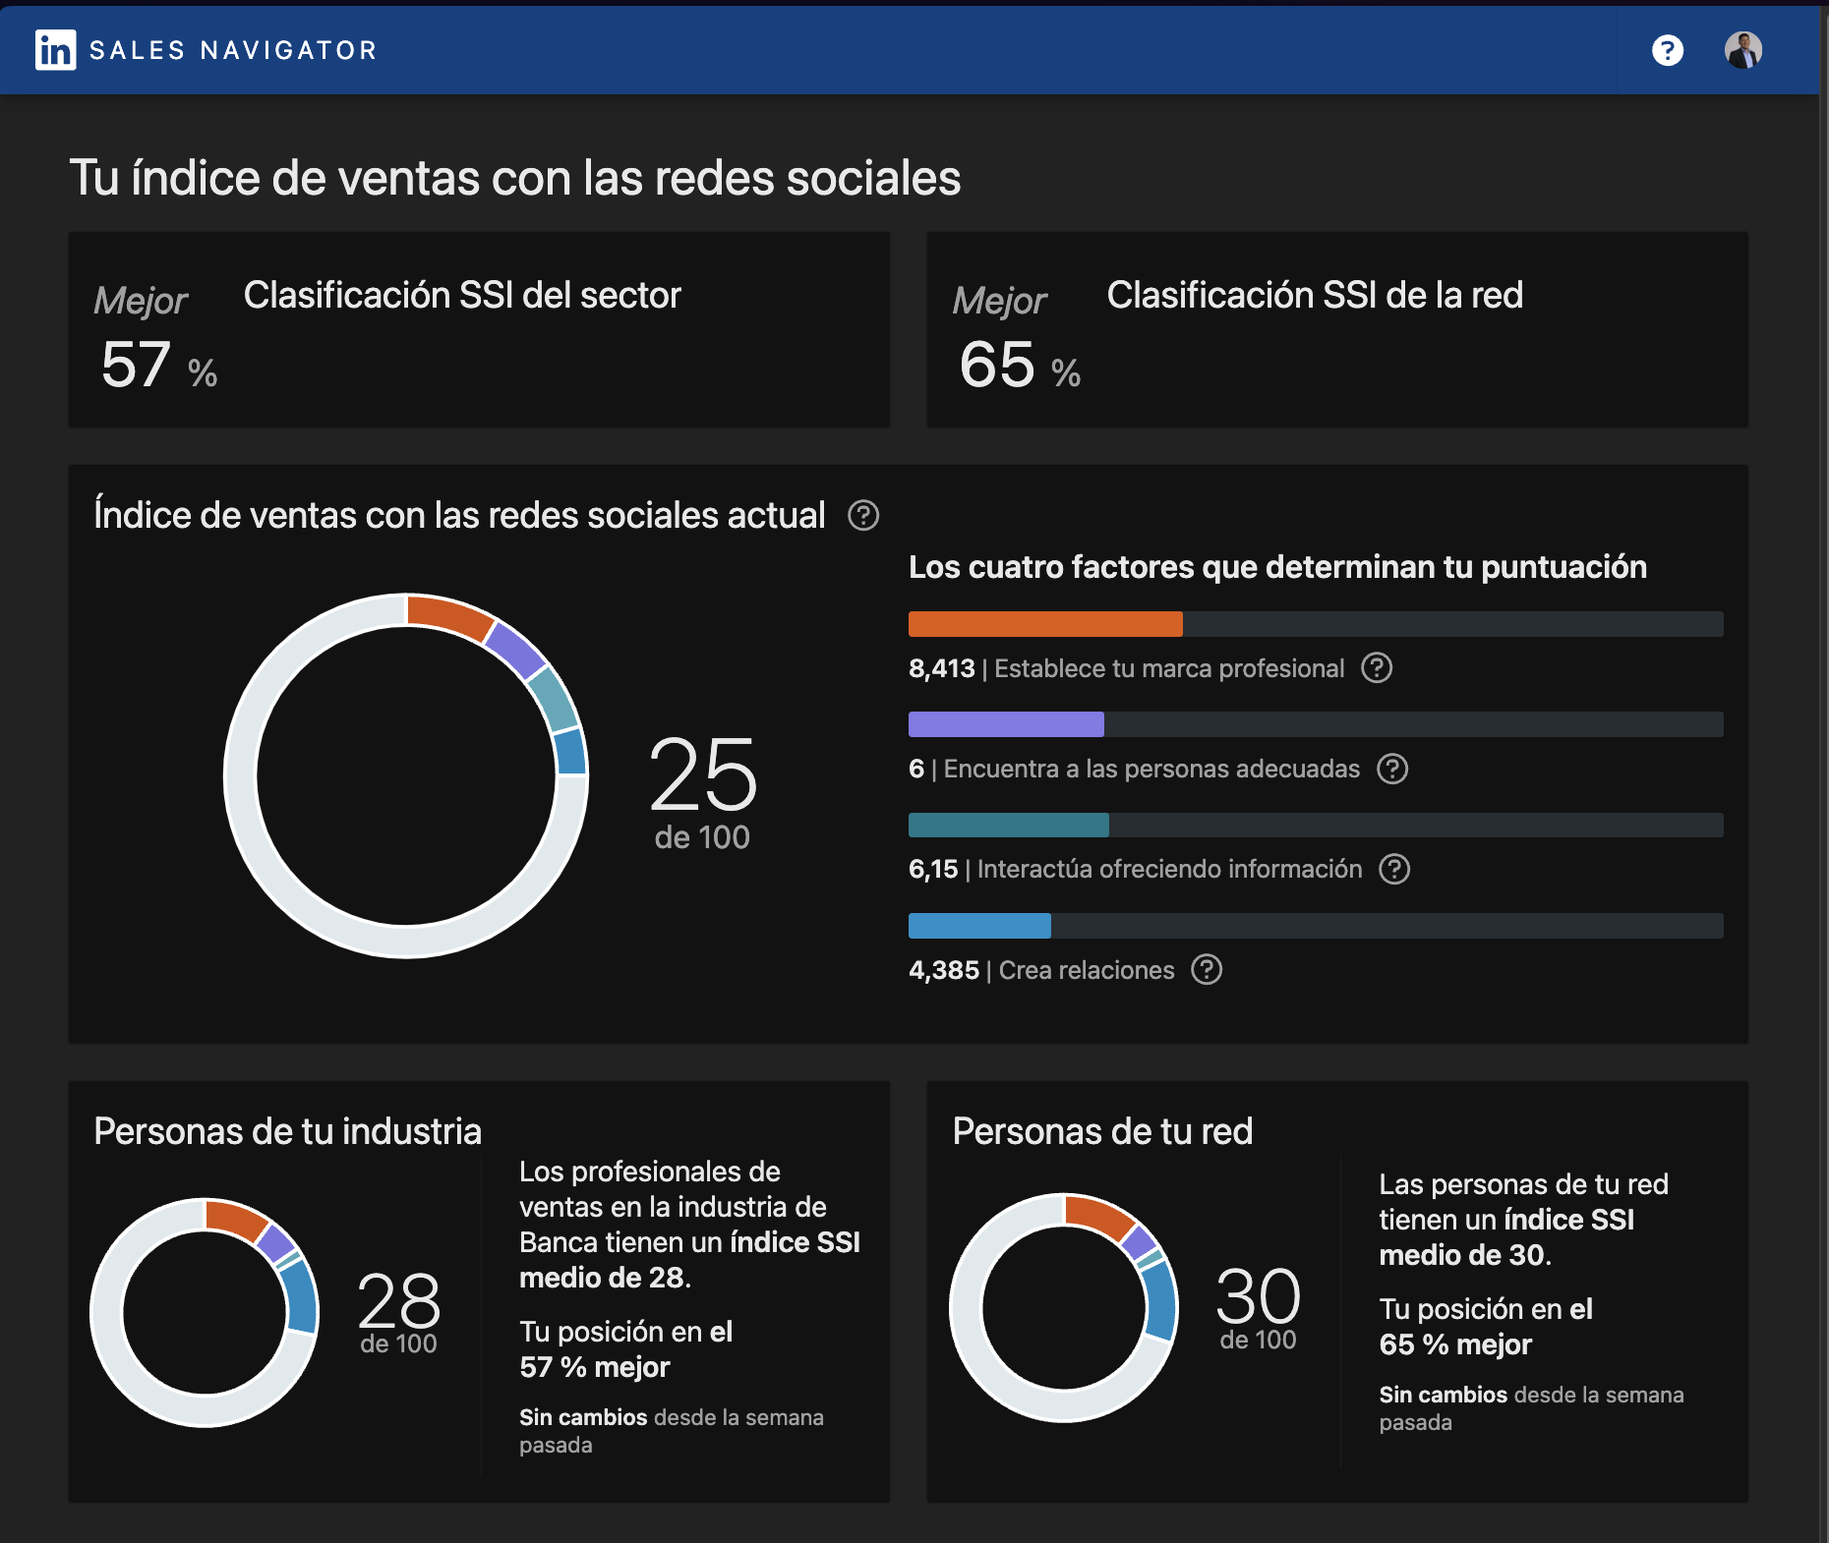The image size is (1829, 1543).
Task: Click the '57 %' sector ranking value
Action: click(x=159, y=365)
